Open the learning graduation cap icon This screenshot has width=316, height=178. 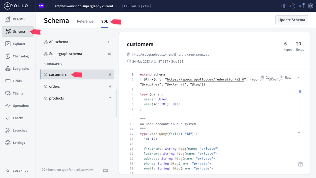click(284, 6)
